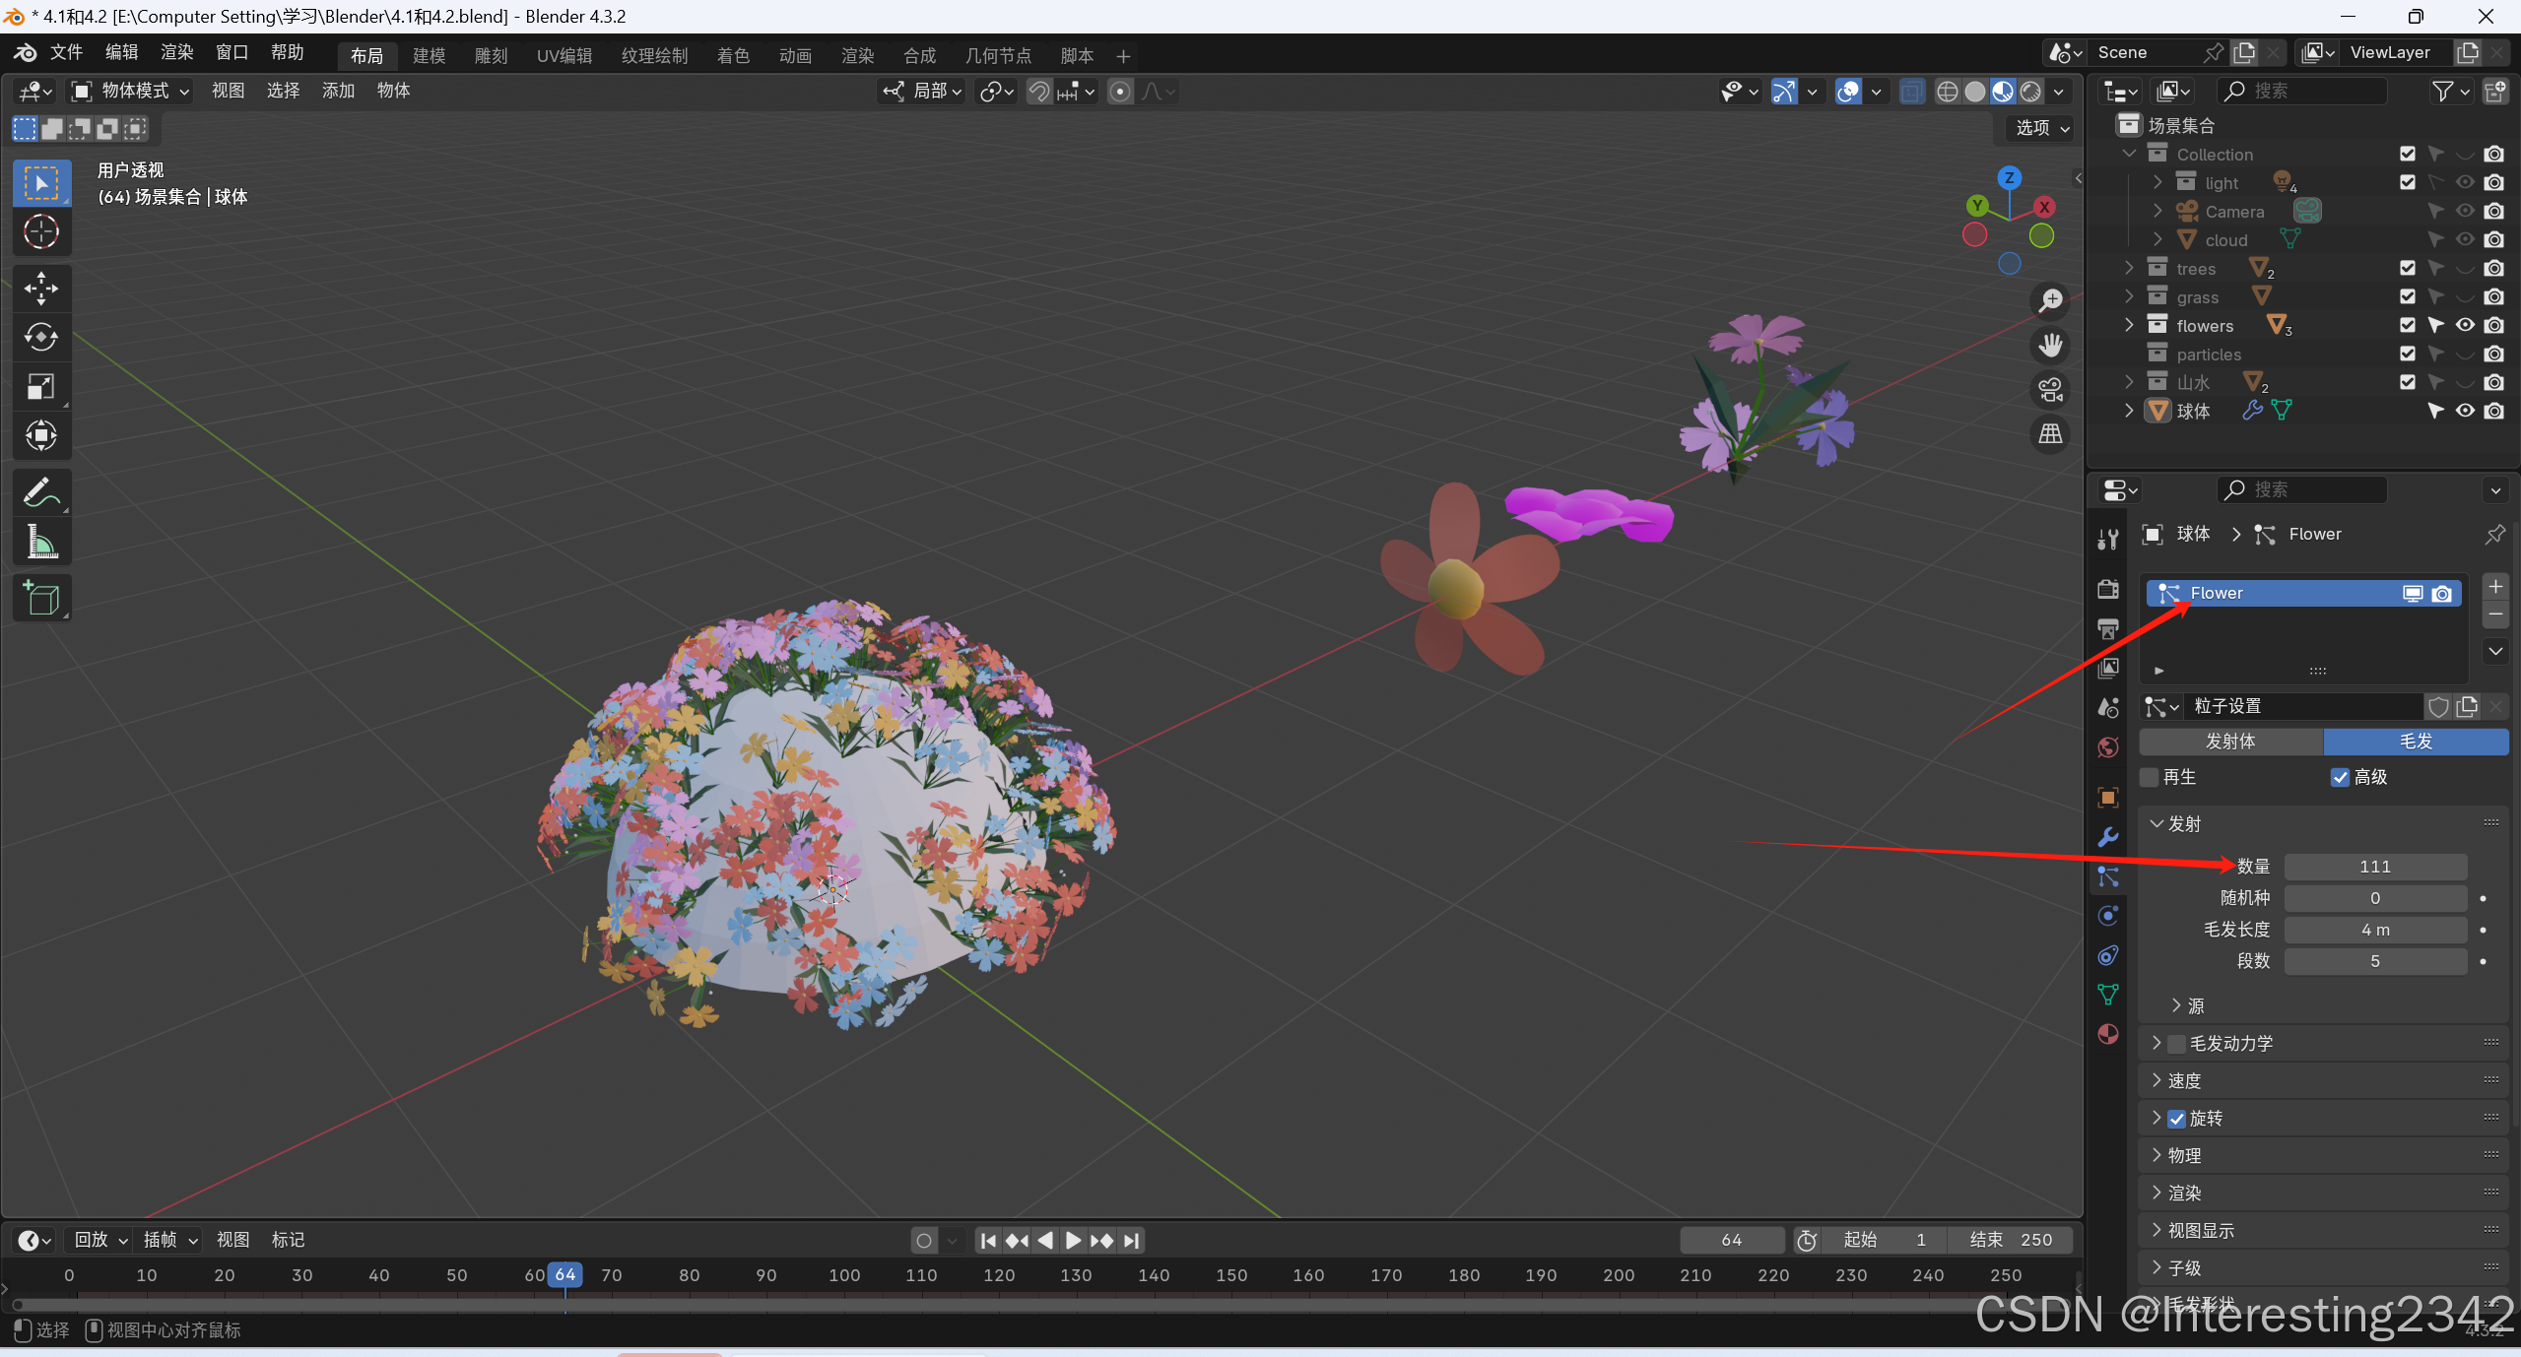Click the 发射体 button
2521x1357 pixels.
2230,742
